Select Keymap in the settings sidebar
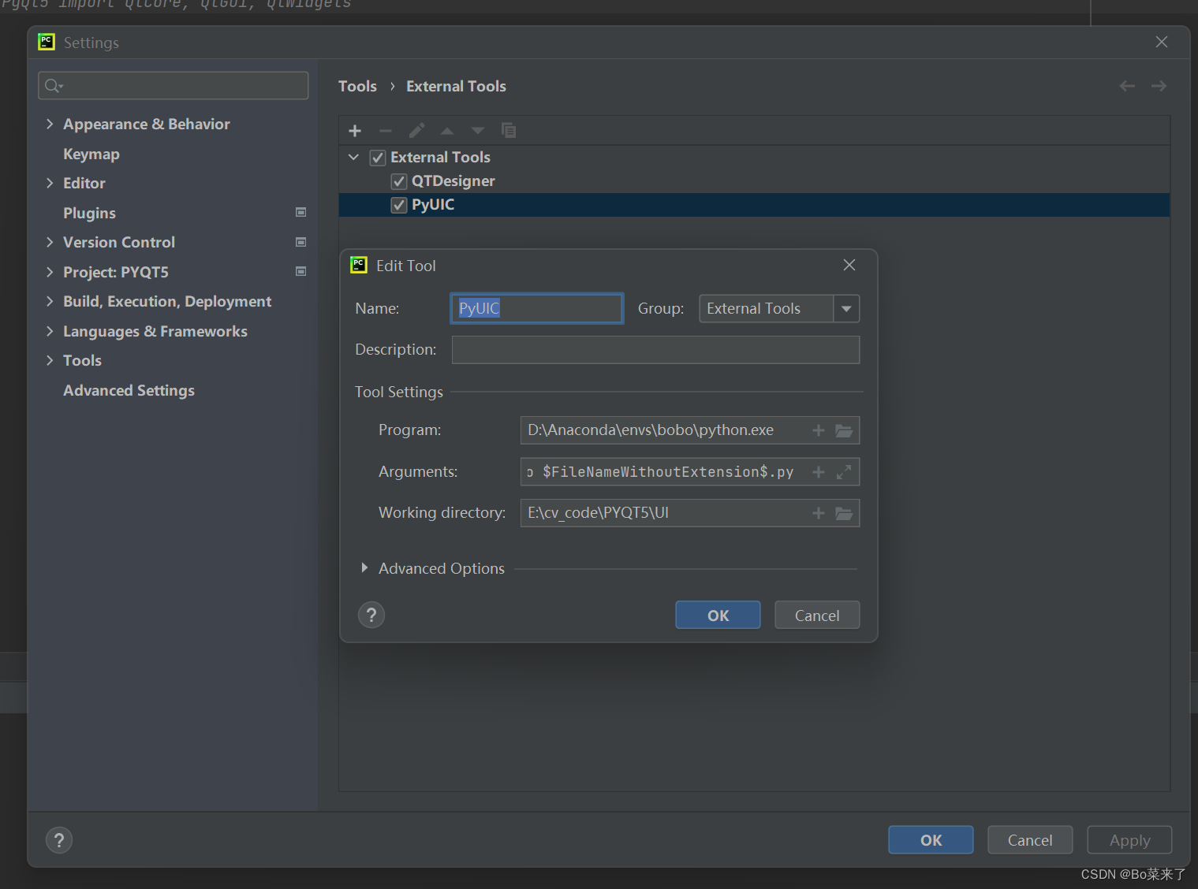 (x=91, y=154)
